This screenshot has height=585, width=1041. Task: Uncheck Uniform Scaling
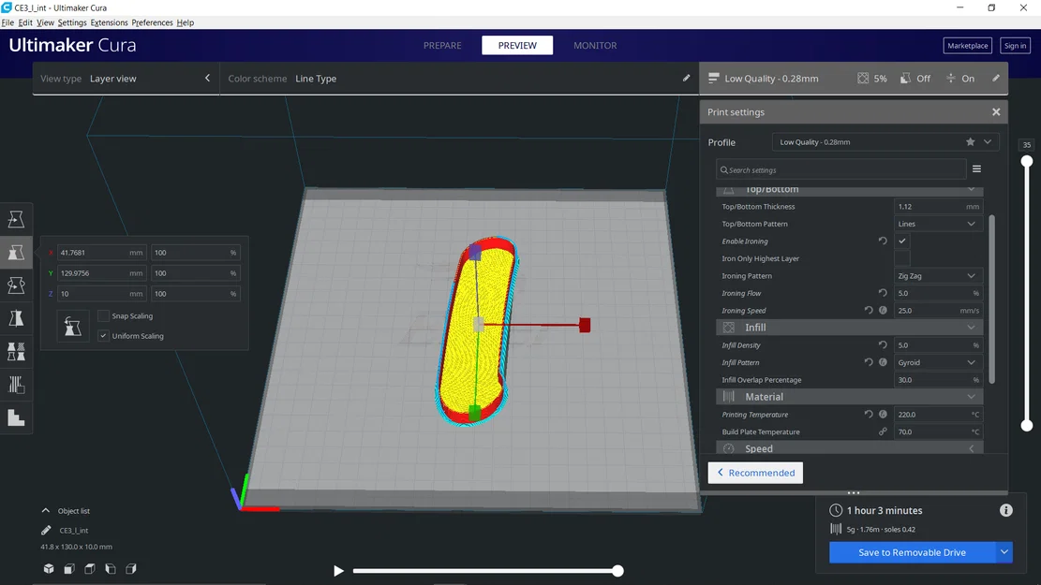point(103,336)
